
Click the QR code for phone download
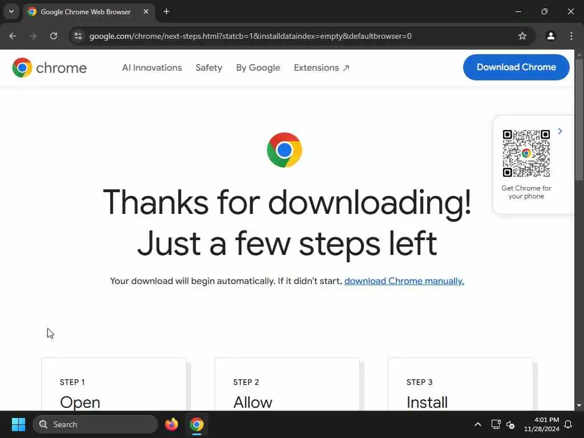(526, 153)
